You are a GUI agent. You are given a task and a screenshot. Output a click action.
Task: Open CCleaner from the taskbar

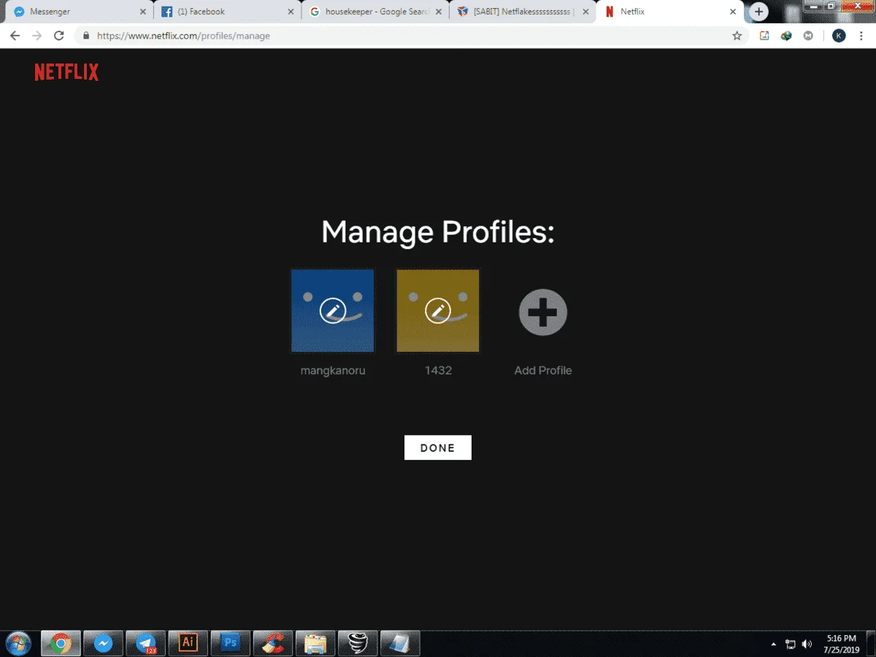coord(272,643)
